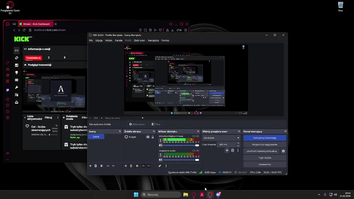Add a new scene transition
This screenshot has height=199, width=354.
click(227, 150)
